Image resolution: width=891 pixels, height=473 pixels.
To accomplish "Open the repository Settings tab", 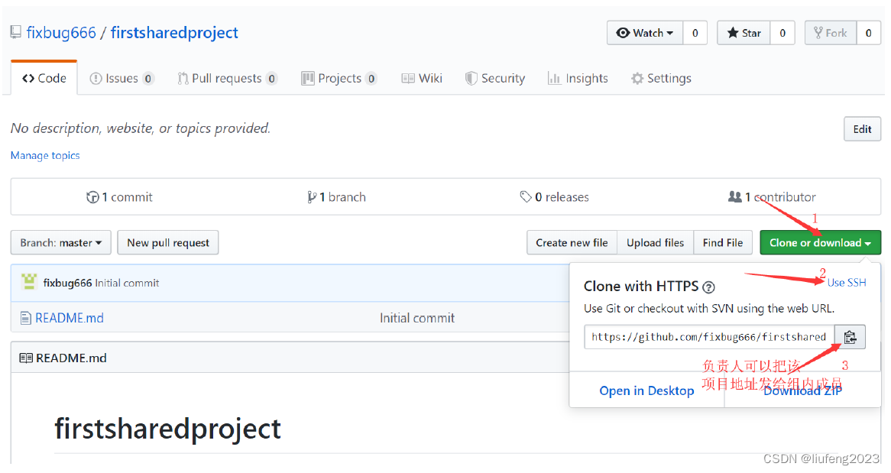I will 662,79.
